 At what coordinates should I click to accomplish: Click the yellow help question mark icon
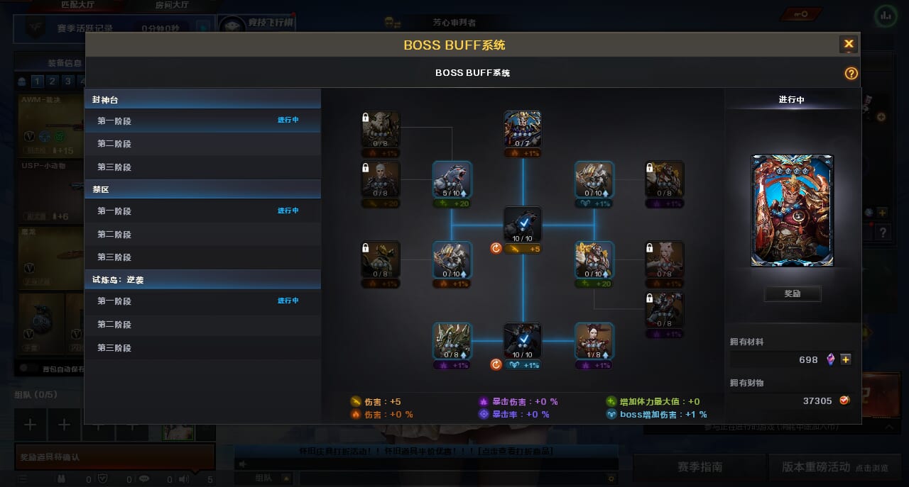(851, 74)
